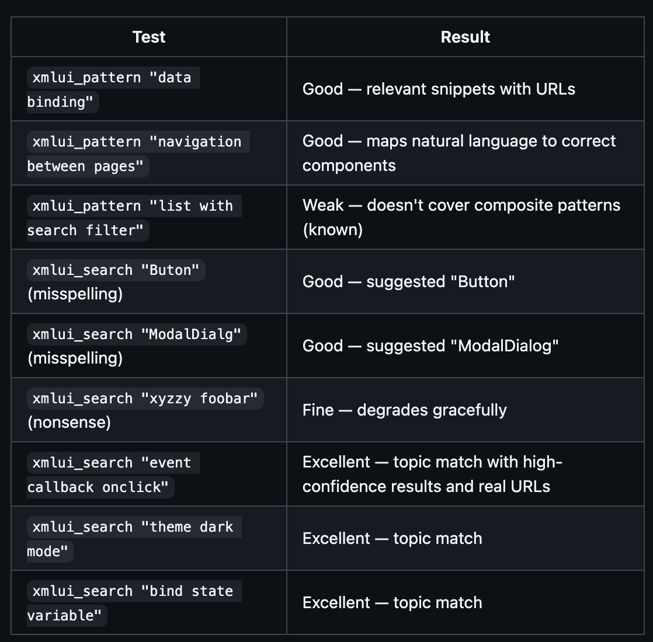Select the xmlui_pattern "data binding" code cell
This screenshot has width=653, height=642.
pos(112,78)
